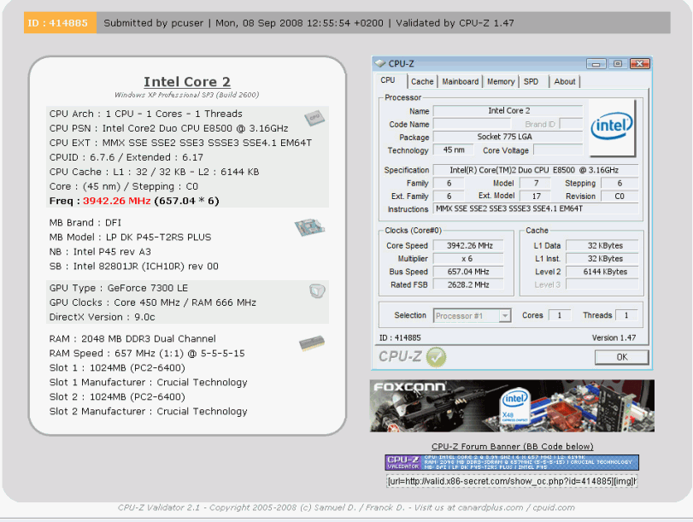The image size is (693, 522).
Task: Click 'Slot 1 Manufacturer : Crucial Technology' text
Action: 148,383
